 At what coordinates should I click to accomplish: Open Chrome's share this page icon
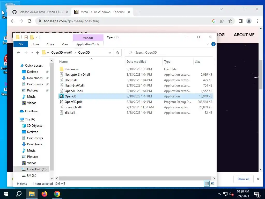click(222, 21)
